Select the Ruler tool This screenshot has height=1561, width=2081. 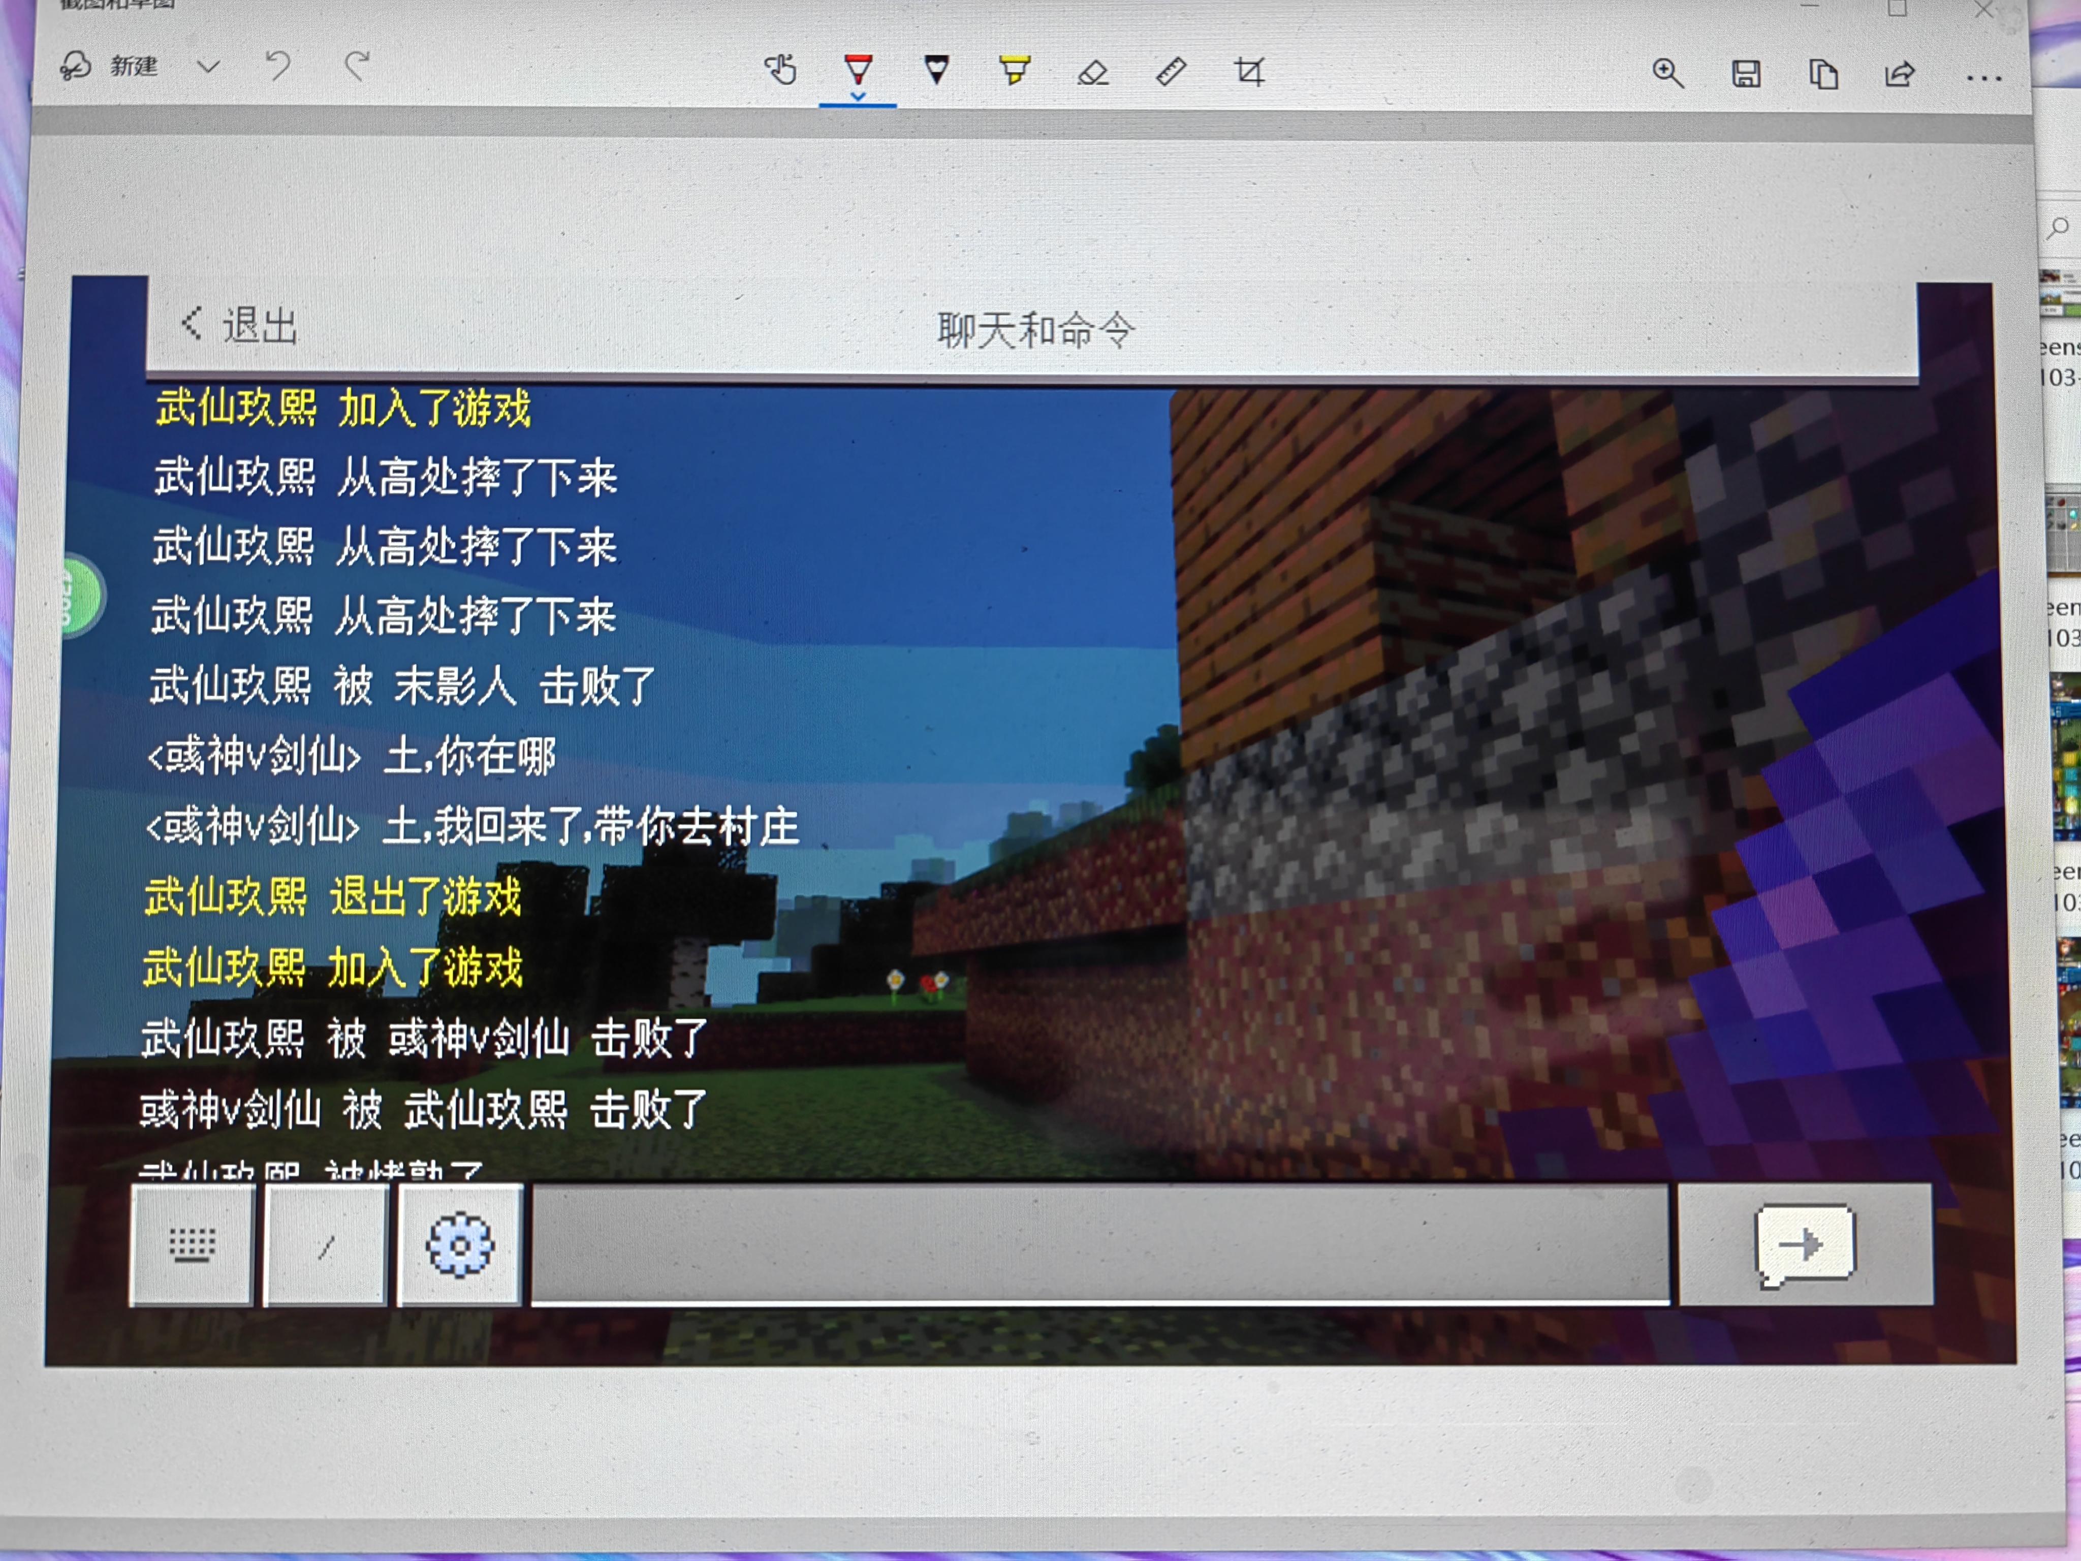pyautogui.click(x=1171, y=72)
